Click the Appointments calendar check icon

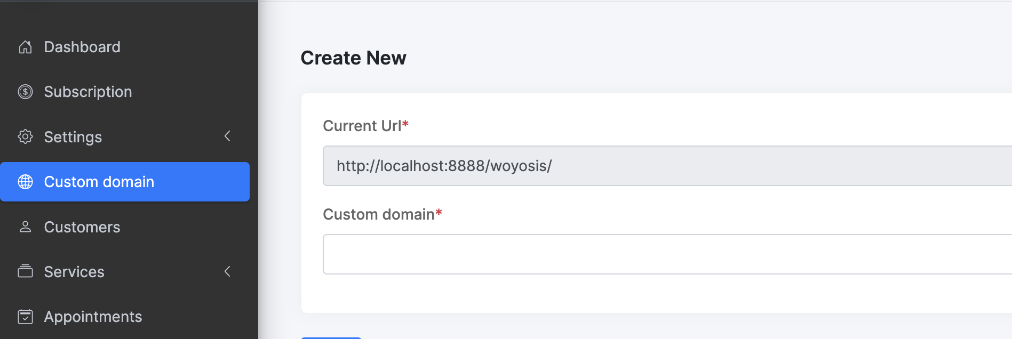(25, 317)
